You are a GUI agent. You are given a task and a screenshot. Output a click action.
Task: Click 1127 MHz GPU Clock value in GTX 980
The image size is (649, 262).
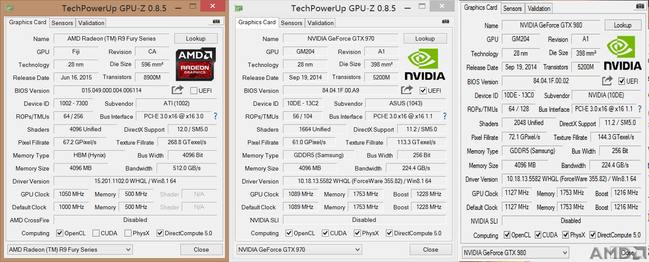(517, 193)
